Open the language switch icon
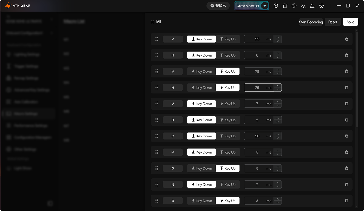The width and height of the screenshot is (364, 211). click(303, 6)
